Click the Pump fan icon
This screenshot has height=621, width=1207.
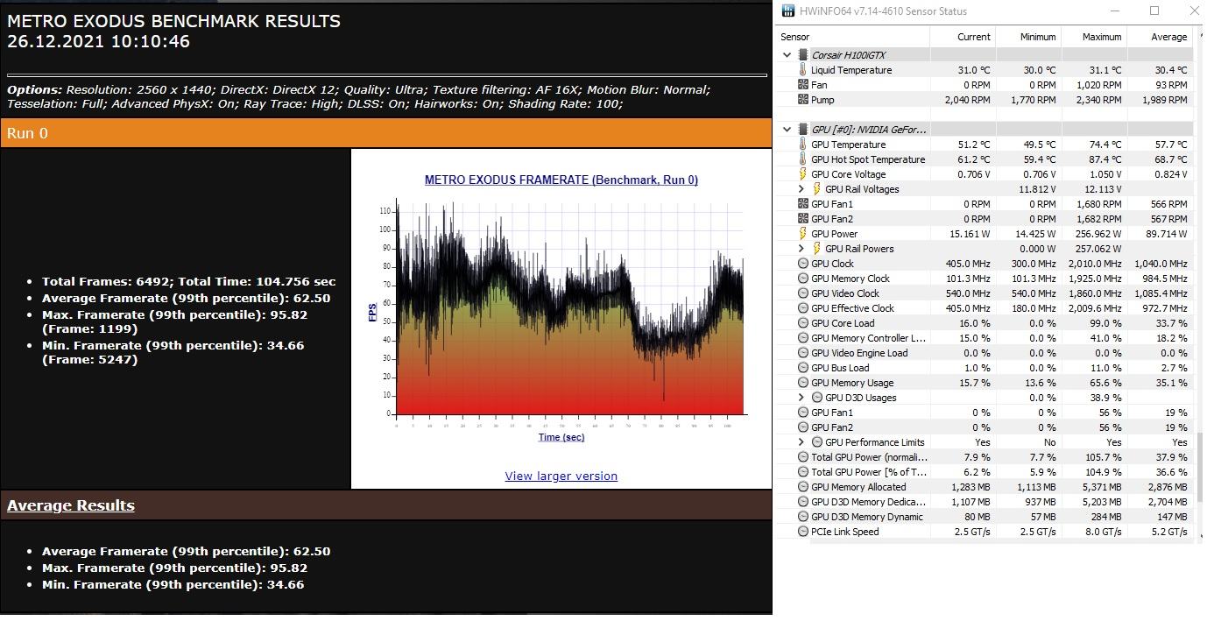(x=803, y=100)
